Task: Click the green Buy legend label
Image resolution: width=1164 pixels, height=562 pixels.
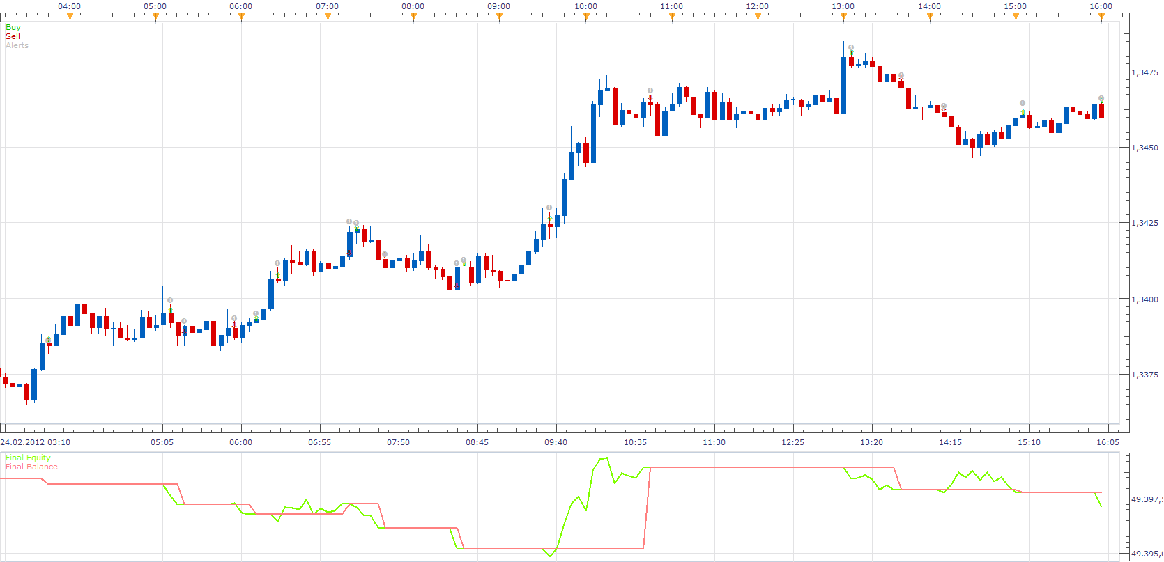Action: tap(13, 27)
